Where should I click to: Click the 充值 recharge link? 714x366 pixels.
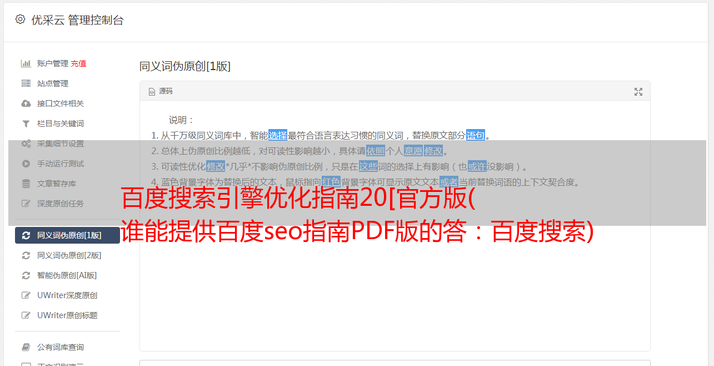(78, 63)
